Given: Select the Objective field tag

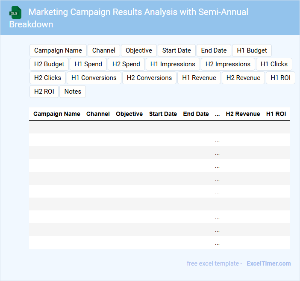Looking at the screenshot, I should [x=139, y=50].
